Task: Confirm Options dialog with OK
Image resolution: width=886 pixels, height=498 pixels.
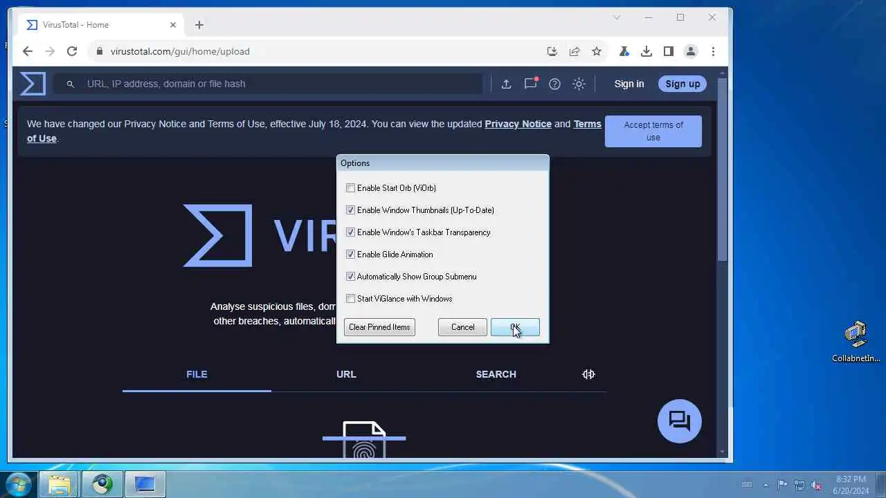Action: (515, 327)
